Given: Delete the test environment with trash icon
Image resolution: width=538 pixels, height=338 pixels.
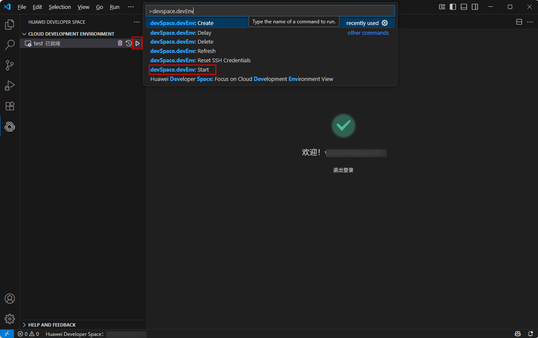Looking at the screenshot, I should [120, 43].
